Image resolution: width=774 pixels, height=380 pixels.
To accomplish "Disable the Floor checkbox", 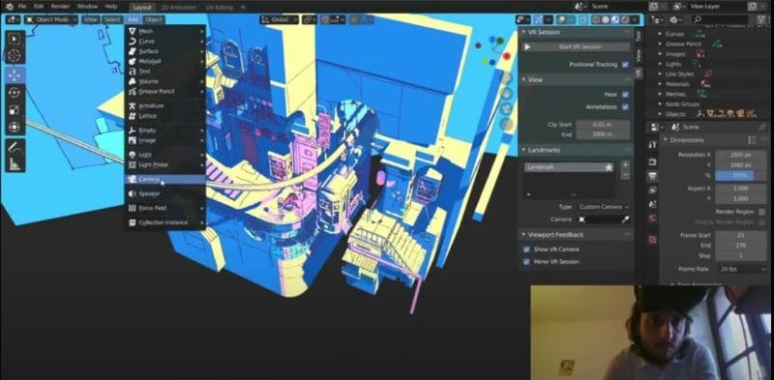I will coord(625,94).
